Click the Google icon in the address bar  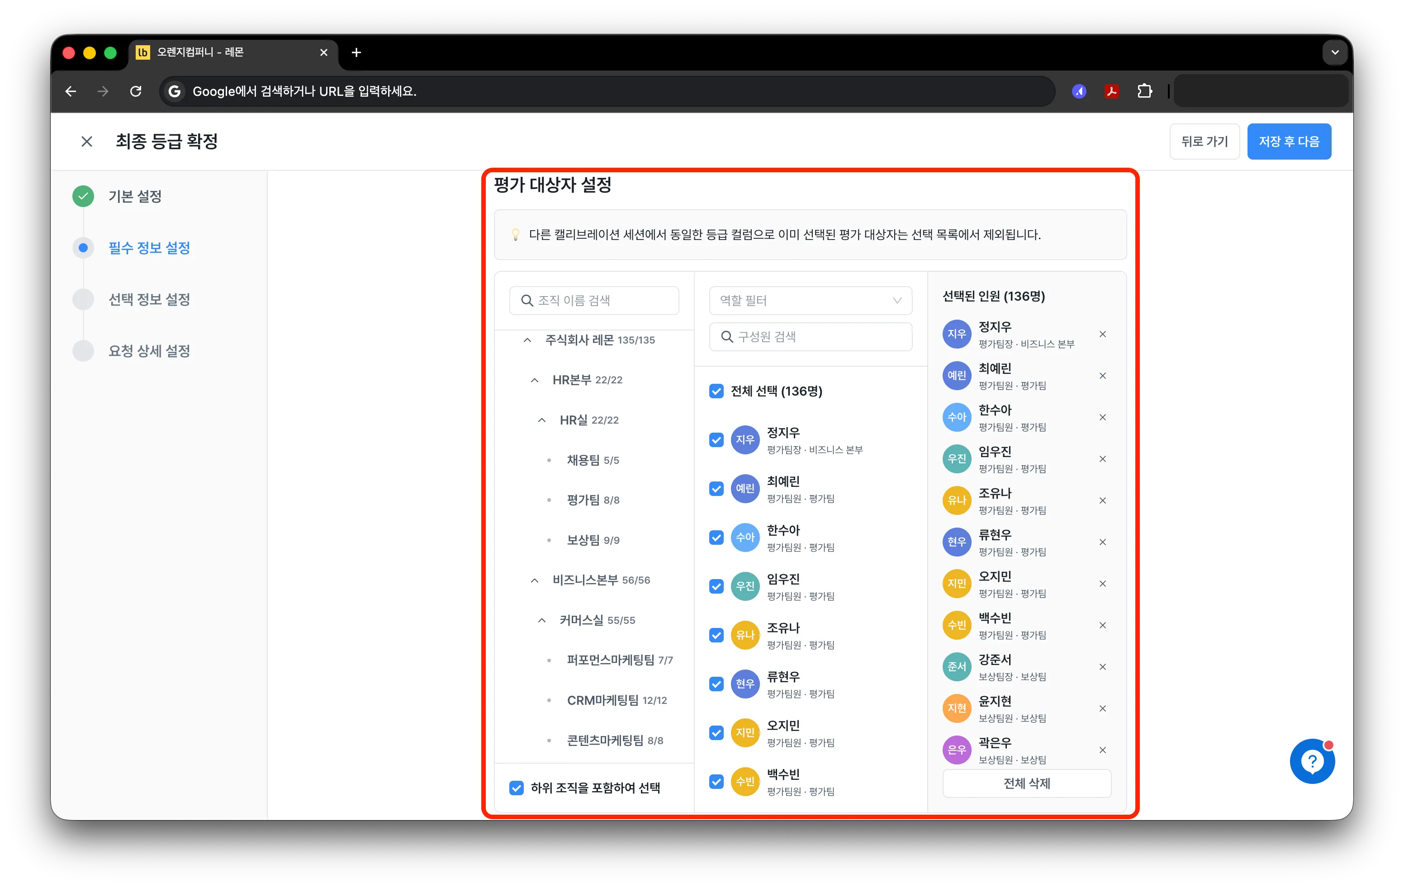(x=174, y=91)
